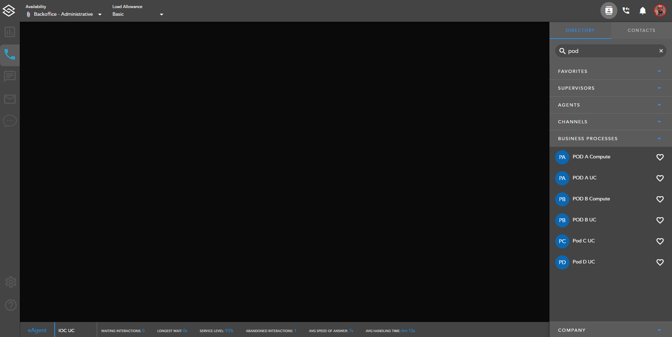Expand the Supervisors section
Image resolution: width=672 pixels, height=337 pixels.
(x=610, y=88)
